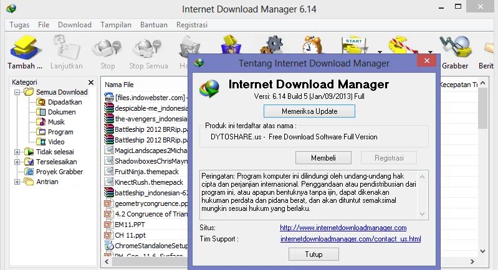The width and height of the screenshot is (498, 270).
Task: Select the ShadowboxesChrisMayn file row
Action: click(145, 161)
